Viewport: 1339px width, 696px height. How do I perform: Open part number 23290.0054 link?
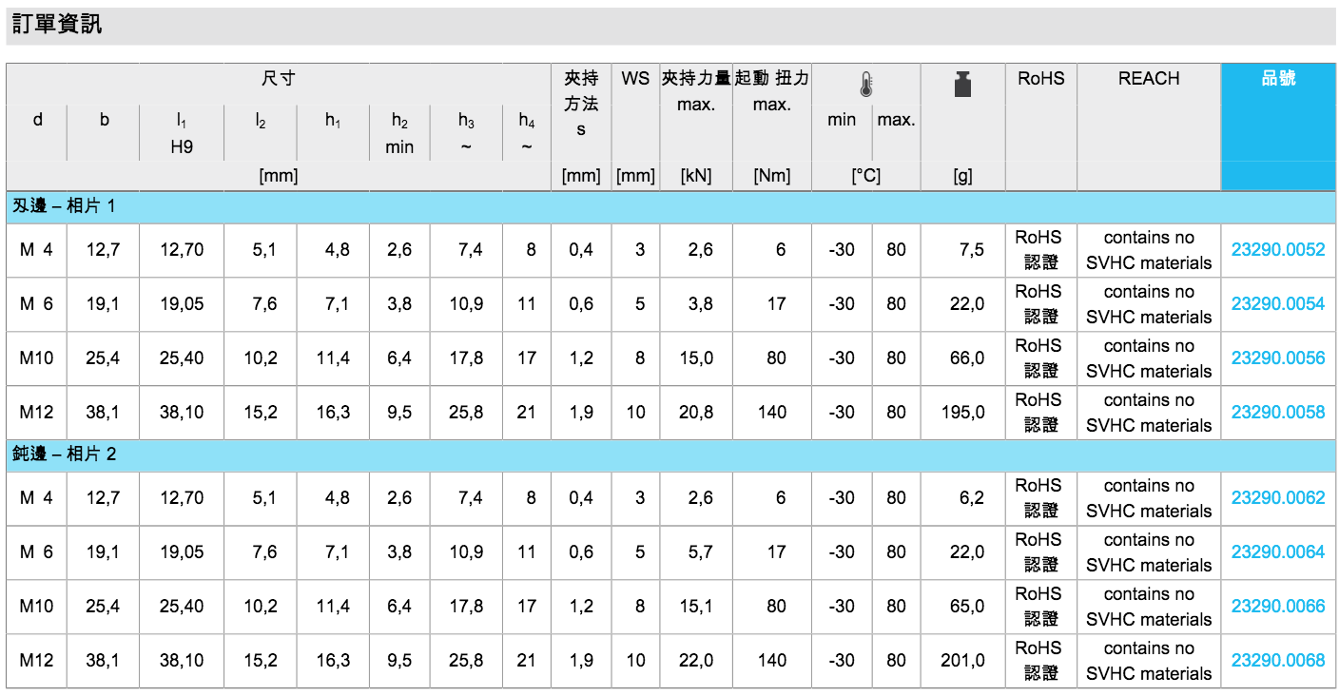click(x=1277, y=304)
